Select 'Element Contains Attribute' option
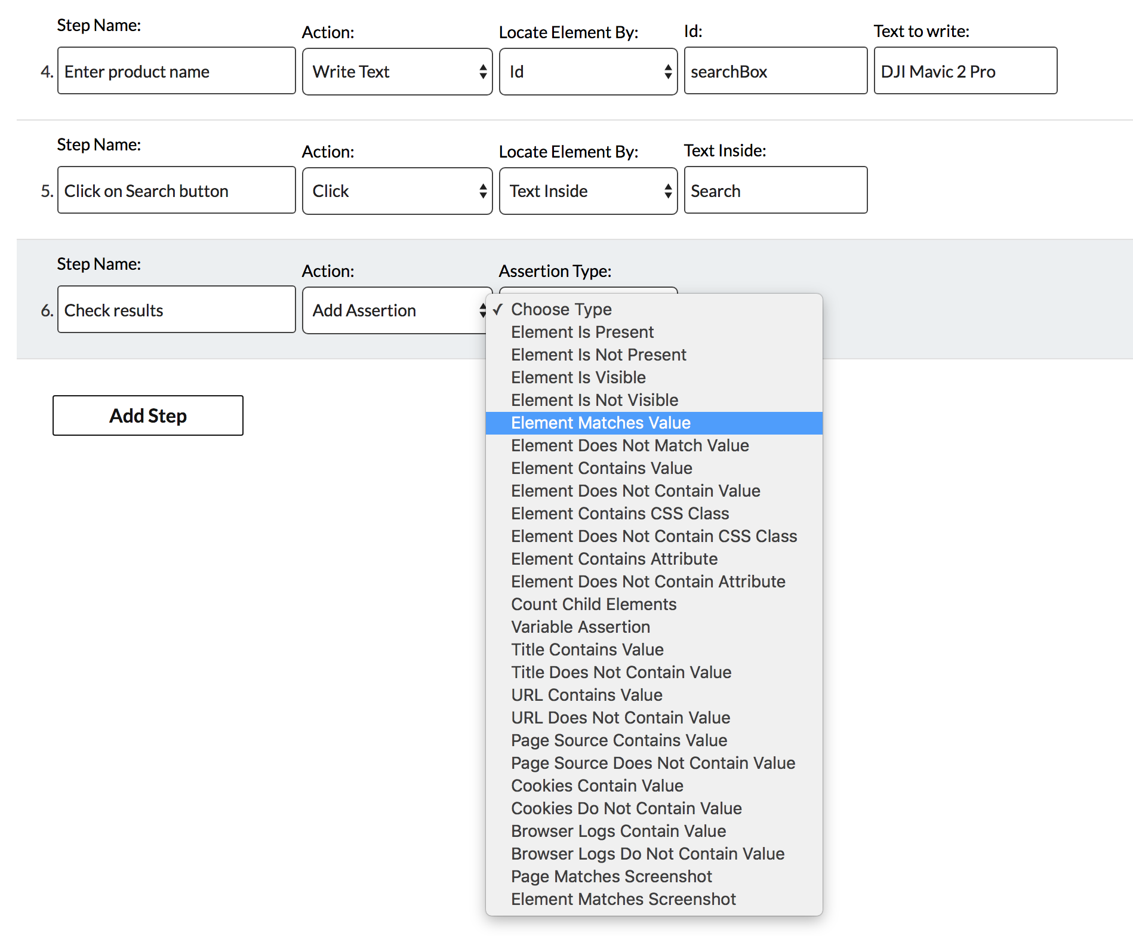This screenshot has height=936, width=1133. click(x=654, y=559)
